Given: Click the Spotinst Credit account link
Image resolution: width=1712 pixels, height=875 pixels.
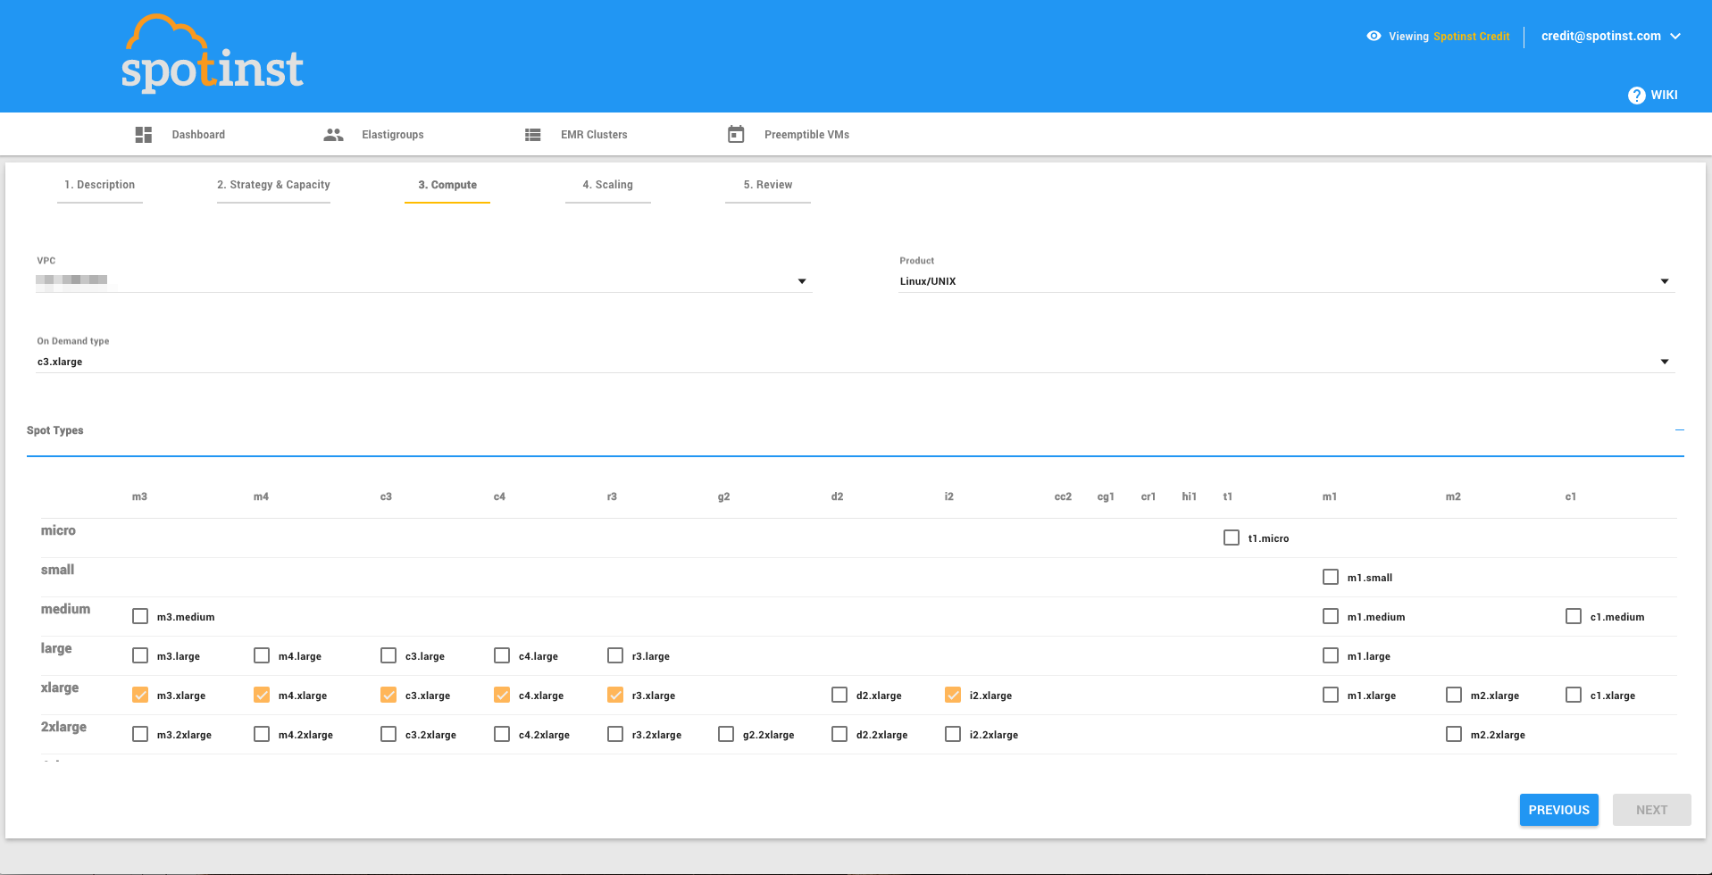Looking at the screenshot, I should tap(1471, 37).
